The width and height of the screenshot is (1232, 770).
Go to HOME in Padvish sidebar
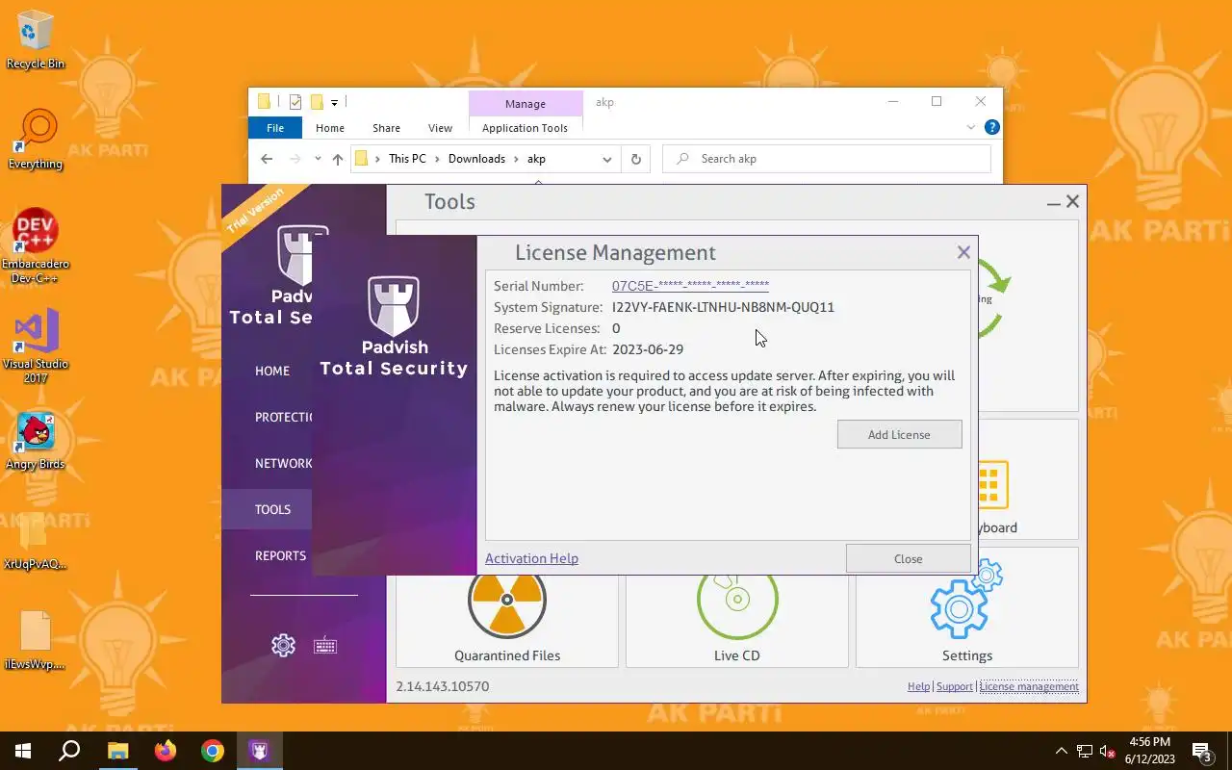pyautogui.click(x=272, y=371)
